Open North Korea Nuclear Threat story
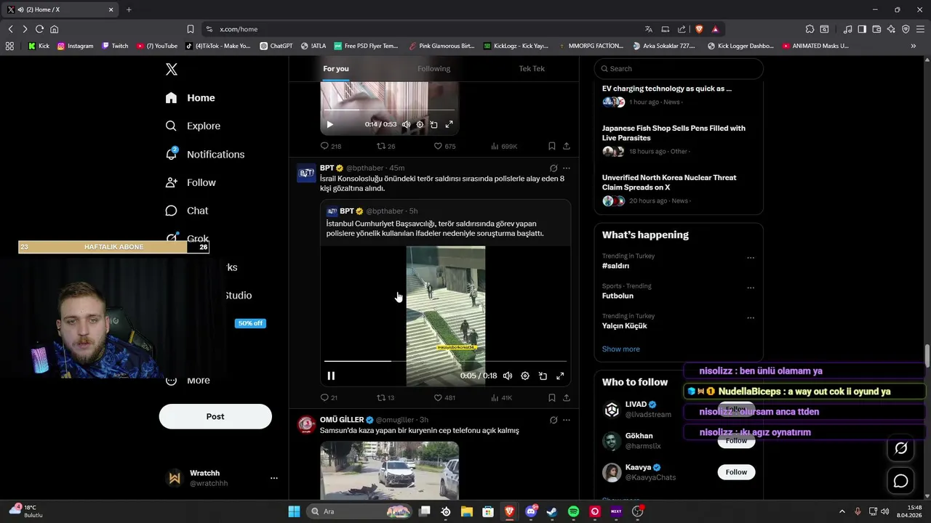931x523 pixels. (669, 182)
